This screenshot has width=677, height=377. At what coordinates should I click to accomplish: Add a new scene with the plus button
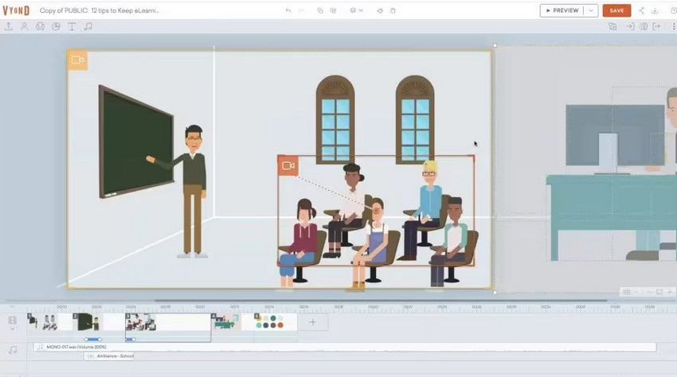point(313,322)
